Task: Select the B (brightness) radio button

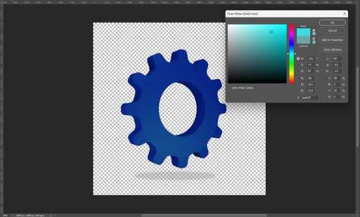Action: [x=298, y=71]
